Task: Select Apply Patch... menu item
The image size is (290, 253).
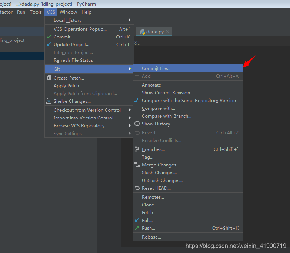Action: point(89,86)
